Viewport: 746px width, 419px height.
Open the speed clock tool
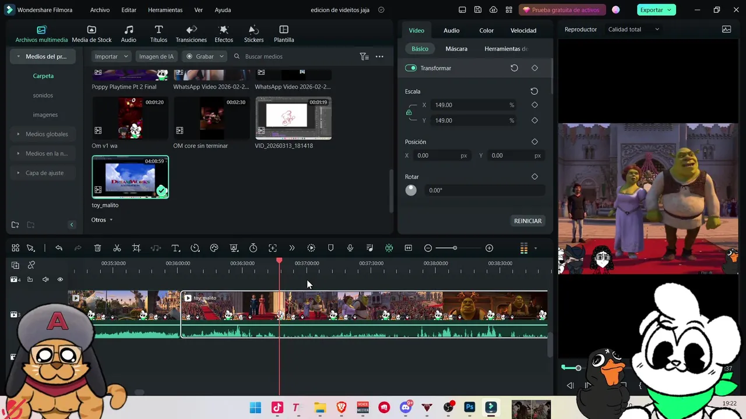coord(195,248)
